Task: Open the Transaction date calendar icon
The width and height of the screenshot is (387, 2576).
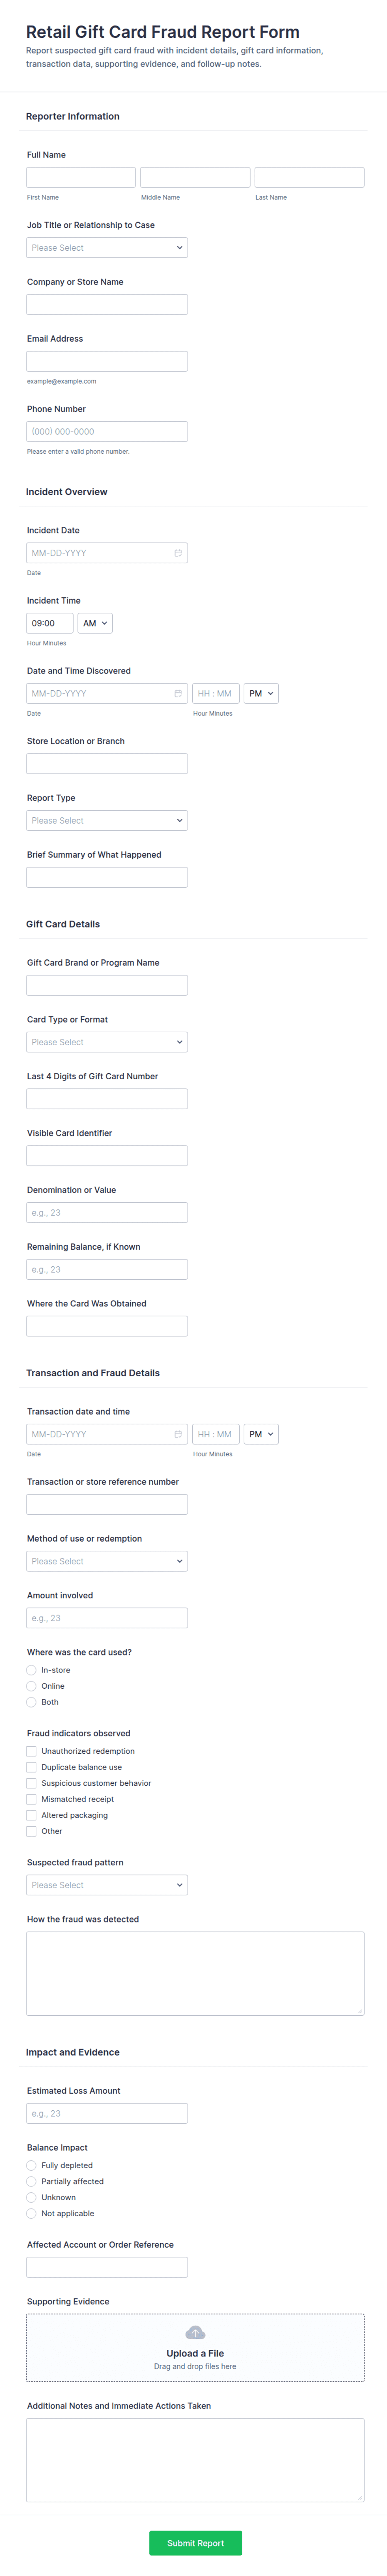Action: 178,1434
